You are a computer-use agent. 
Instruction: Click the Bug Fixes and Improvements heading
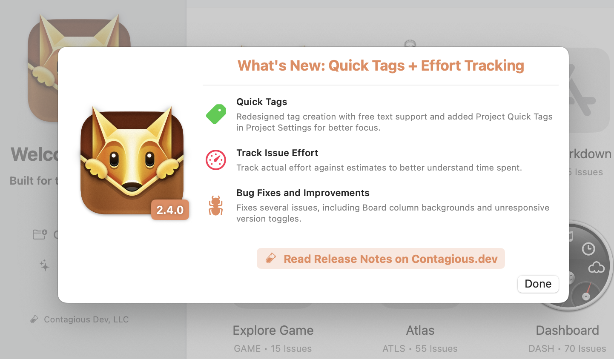click(x=303, y=193)
